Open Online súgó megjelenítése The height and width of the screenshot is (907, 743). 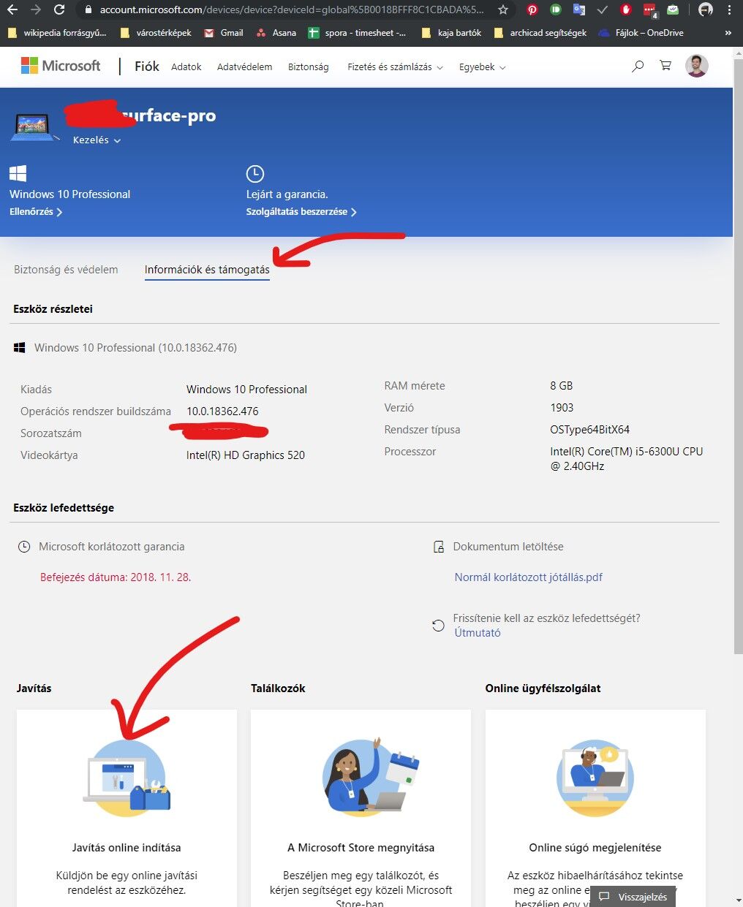pyautogui.click(x=595, y=848)
